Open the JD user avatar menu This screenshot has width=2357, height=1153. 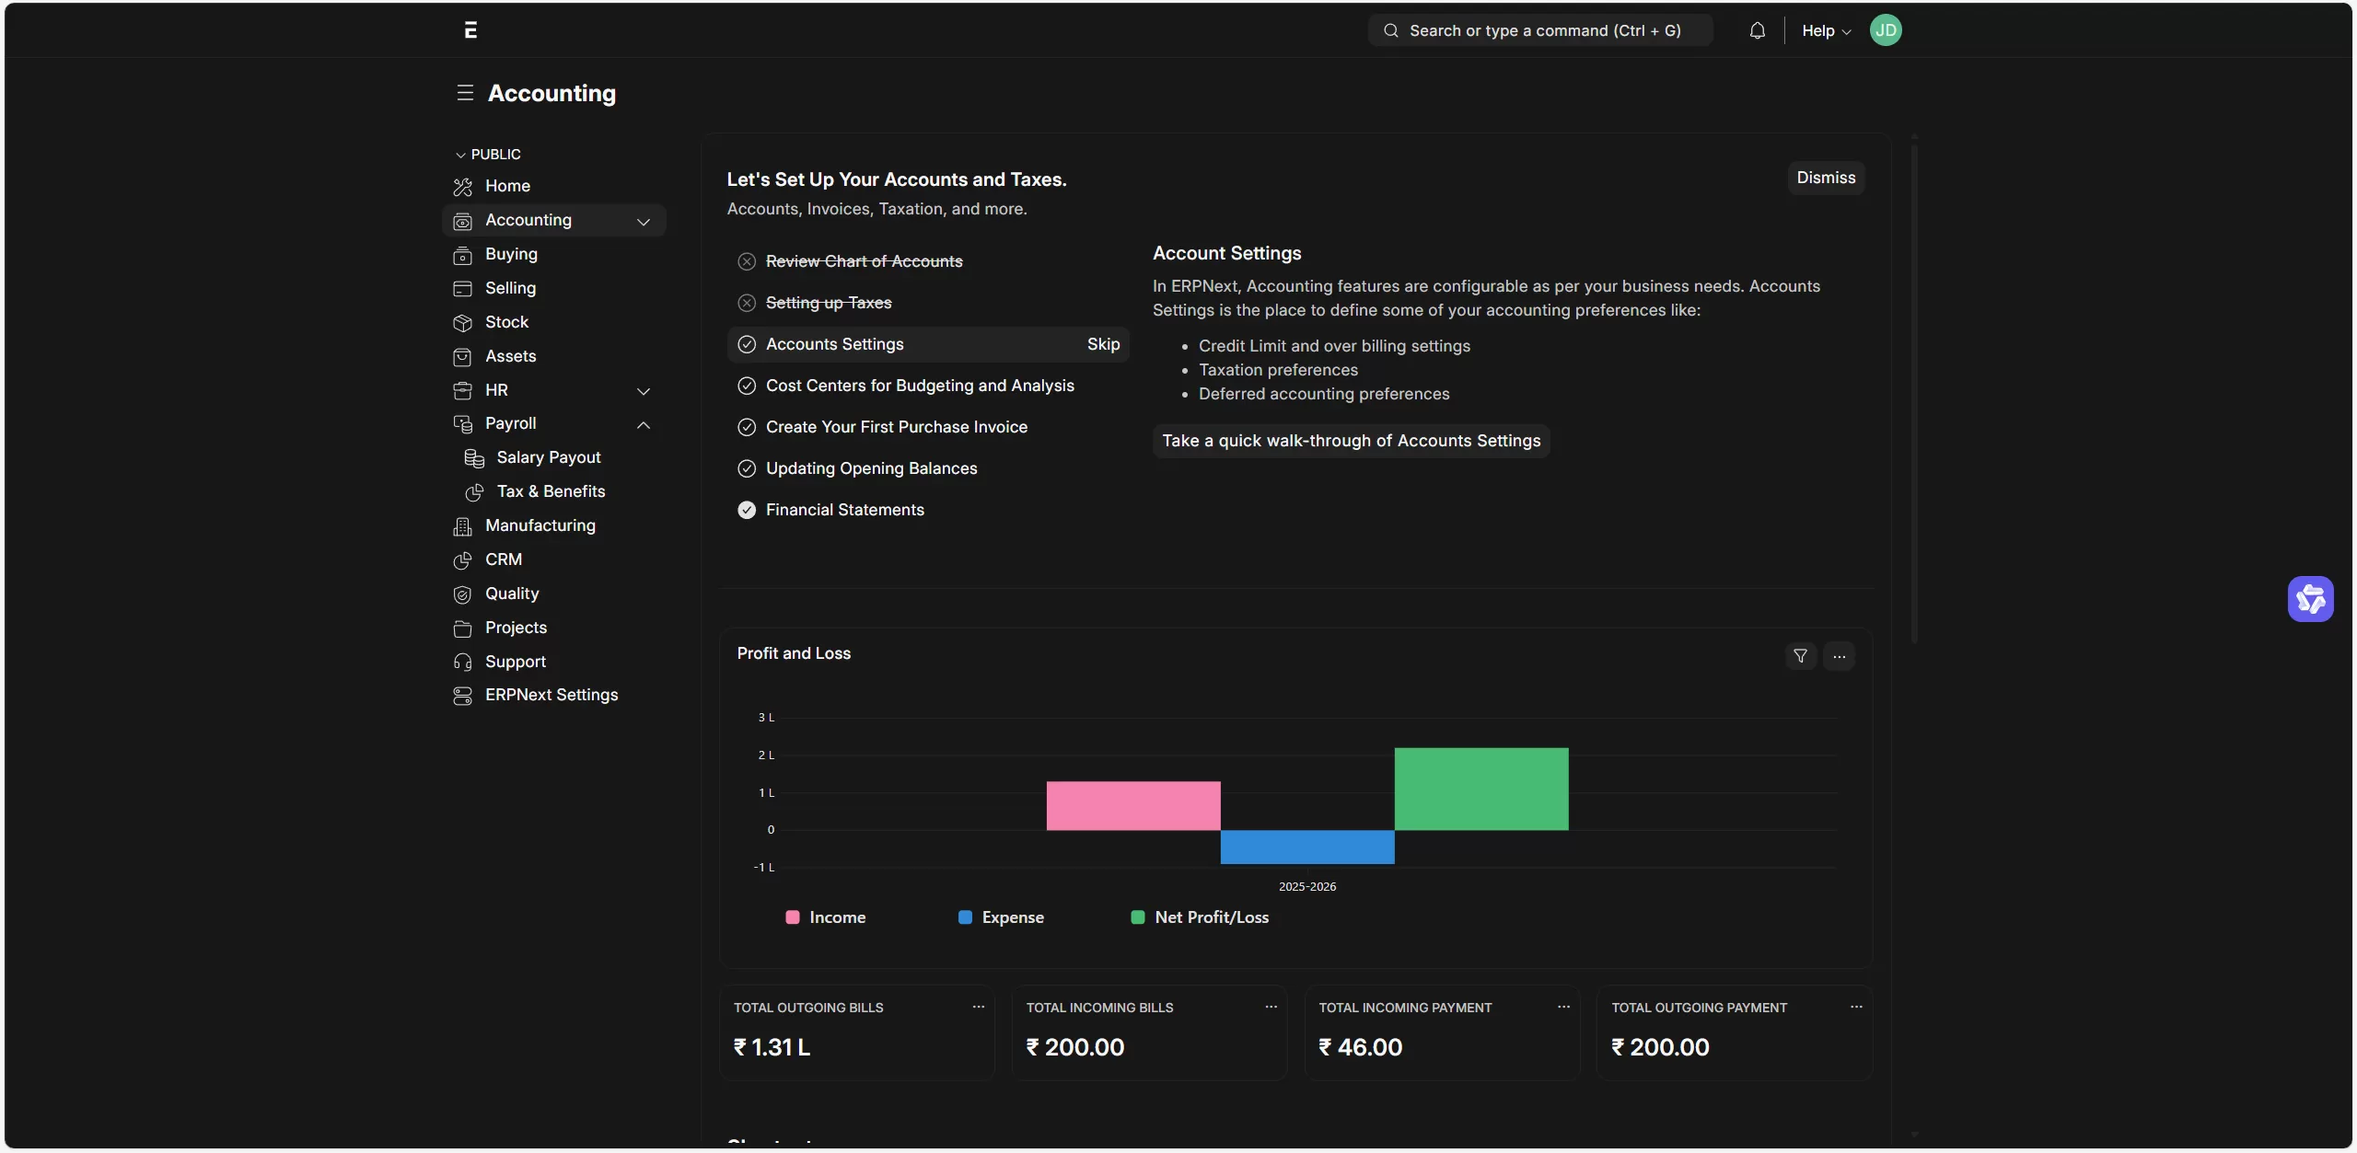[x=1885, y=30]
